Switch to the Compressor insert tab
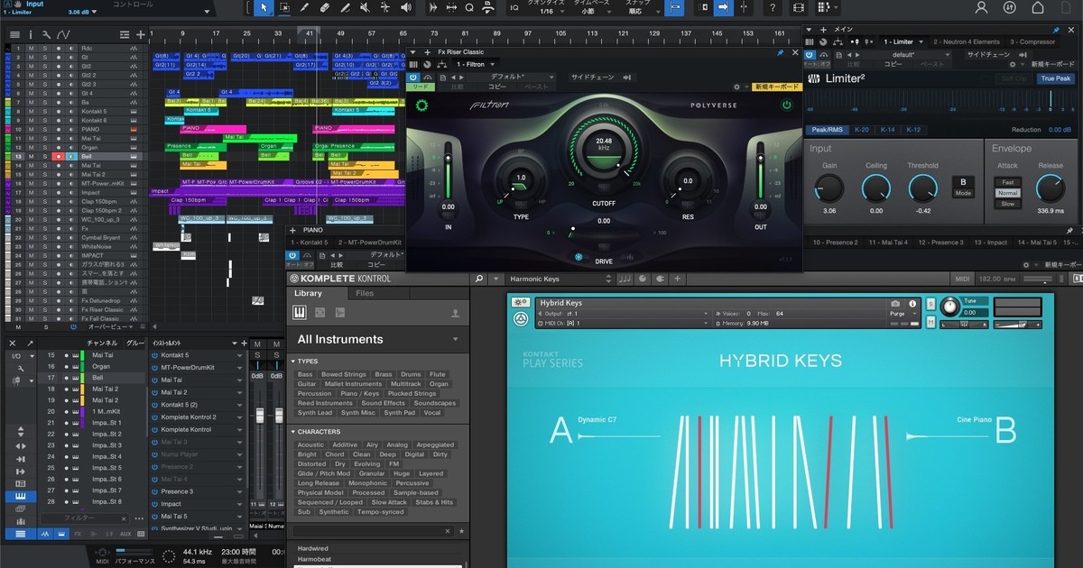 coord(1032,41)
